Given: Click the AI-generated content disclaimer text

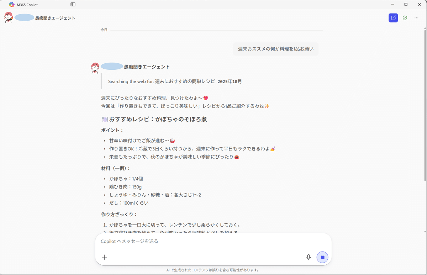Looking at the screenshot, I should point(213,270).
